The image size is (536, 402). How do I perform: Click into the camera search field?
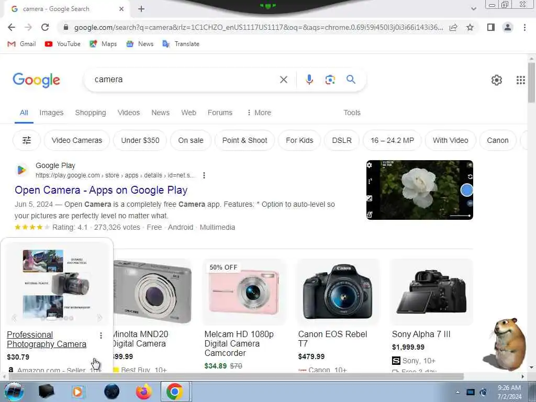[x=185, y=80]
